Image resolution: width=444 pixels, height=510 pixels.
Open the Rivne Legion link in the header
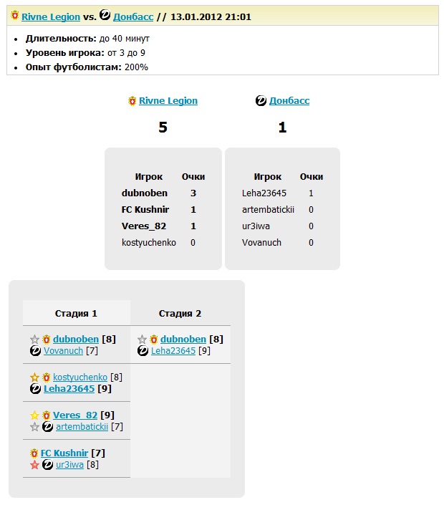[x=51, y=16]
